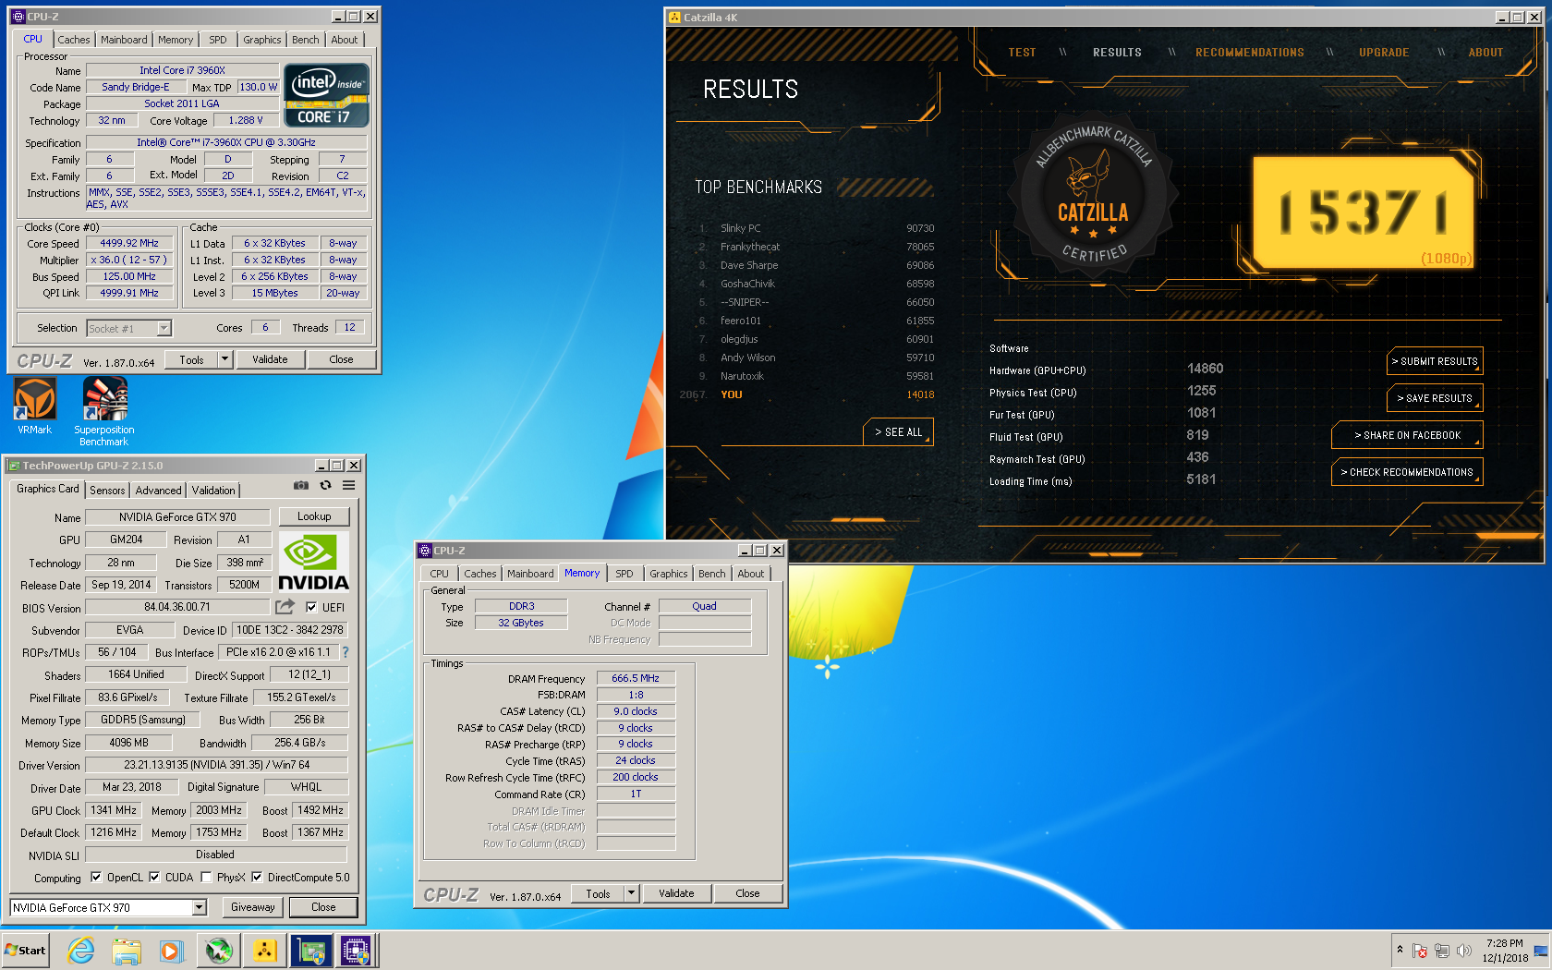Click Validate in top CPU-Z window
1552x970 pixels.
270,359
